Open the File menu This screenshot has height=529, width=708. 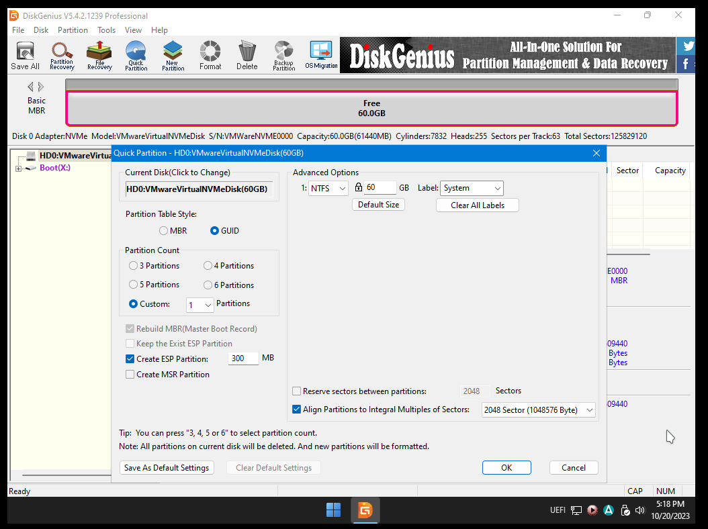point(19,30)
